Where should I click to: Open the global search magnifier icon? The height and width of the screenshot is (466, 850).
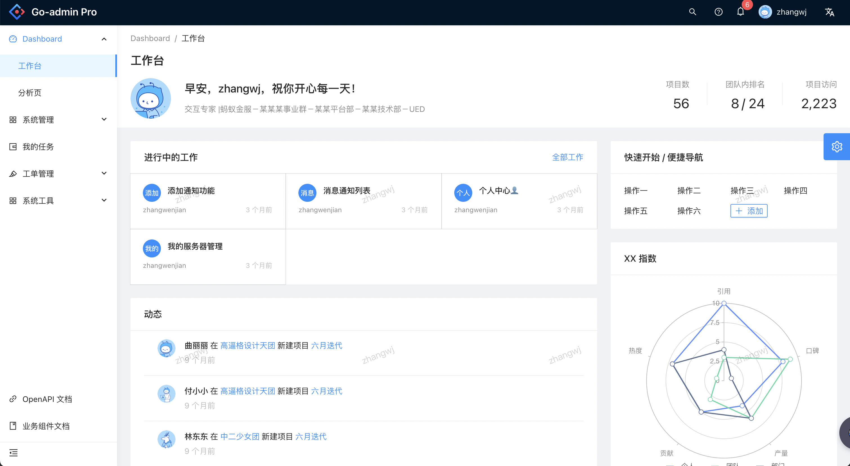(x=692, y=12)
